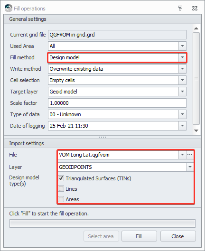Enable the Lines design model checkbox

point(61,189)
